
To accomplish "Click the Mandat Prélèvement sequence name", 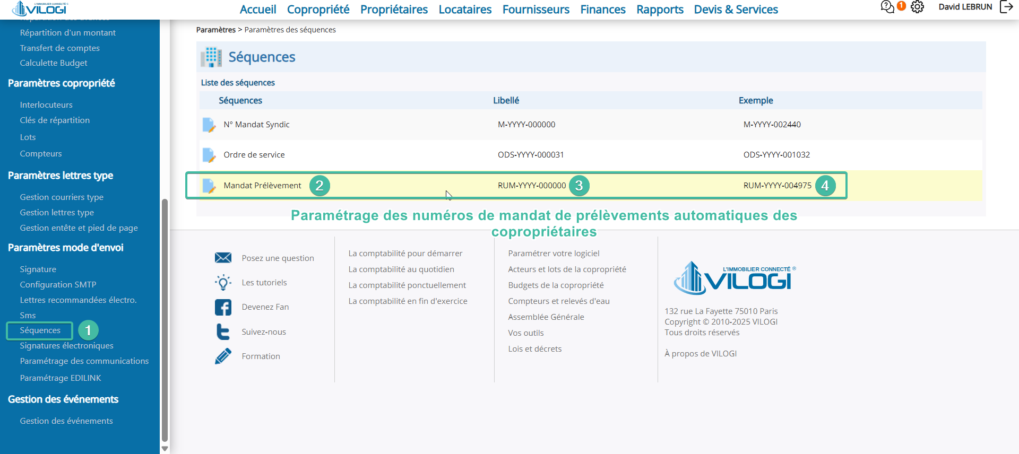I will (x=262, y=186).
